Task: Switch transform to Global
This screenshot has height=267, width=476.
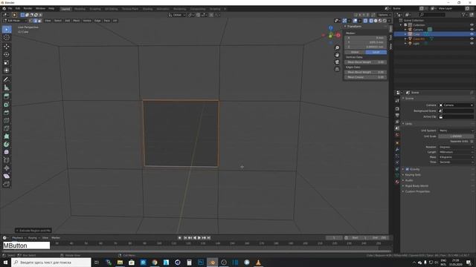Action: tap(355, 52)
